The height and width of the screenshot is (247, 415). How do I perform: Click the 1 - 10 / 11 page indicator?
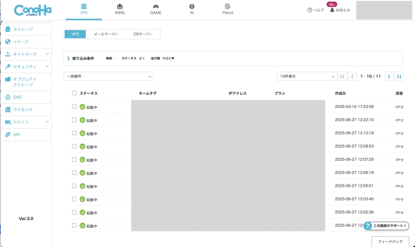[x=370, y=76]
